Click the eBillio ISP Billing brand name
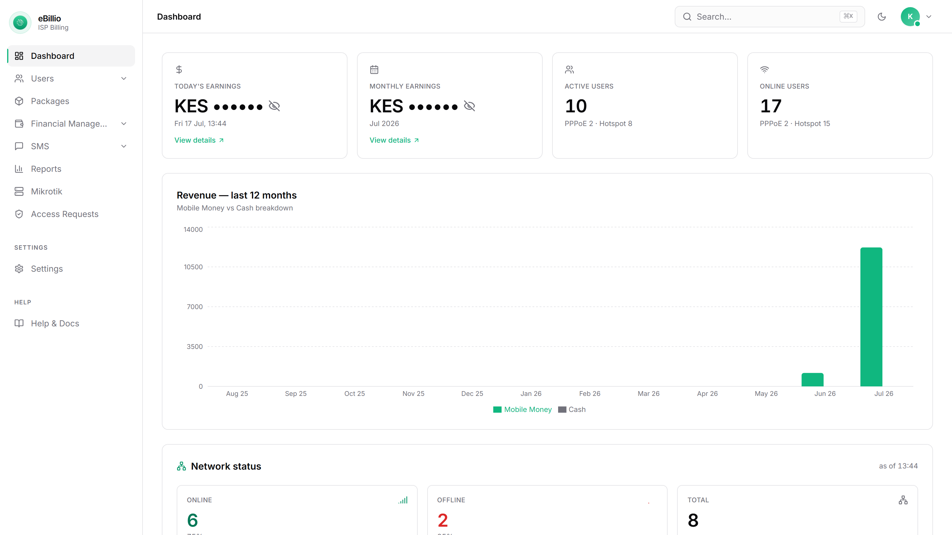Viewport: 952px width, 535px height. pos(53,23)
